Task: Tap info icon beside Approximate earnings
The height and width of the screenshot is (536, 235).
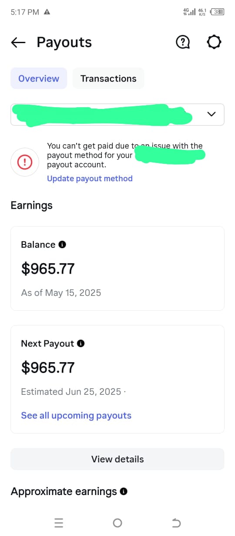Action: (x=124, y=492)
